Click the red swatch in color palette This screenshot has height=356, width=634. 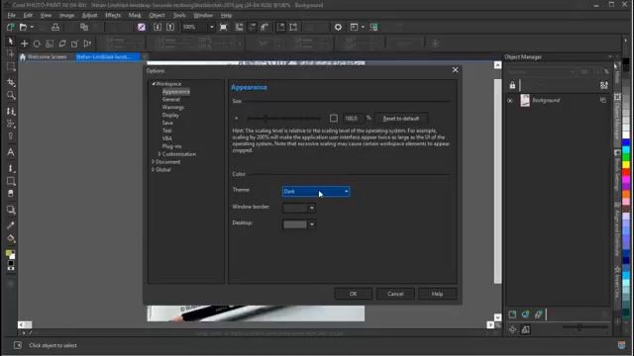626,173
